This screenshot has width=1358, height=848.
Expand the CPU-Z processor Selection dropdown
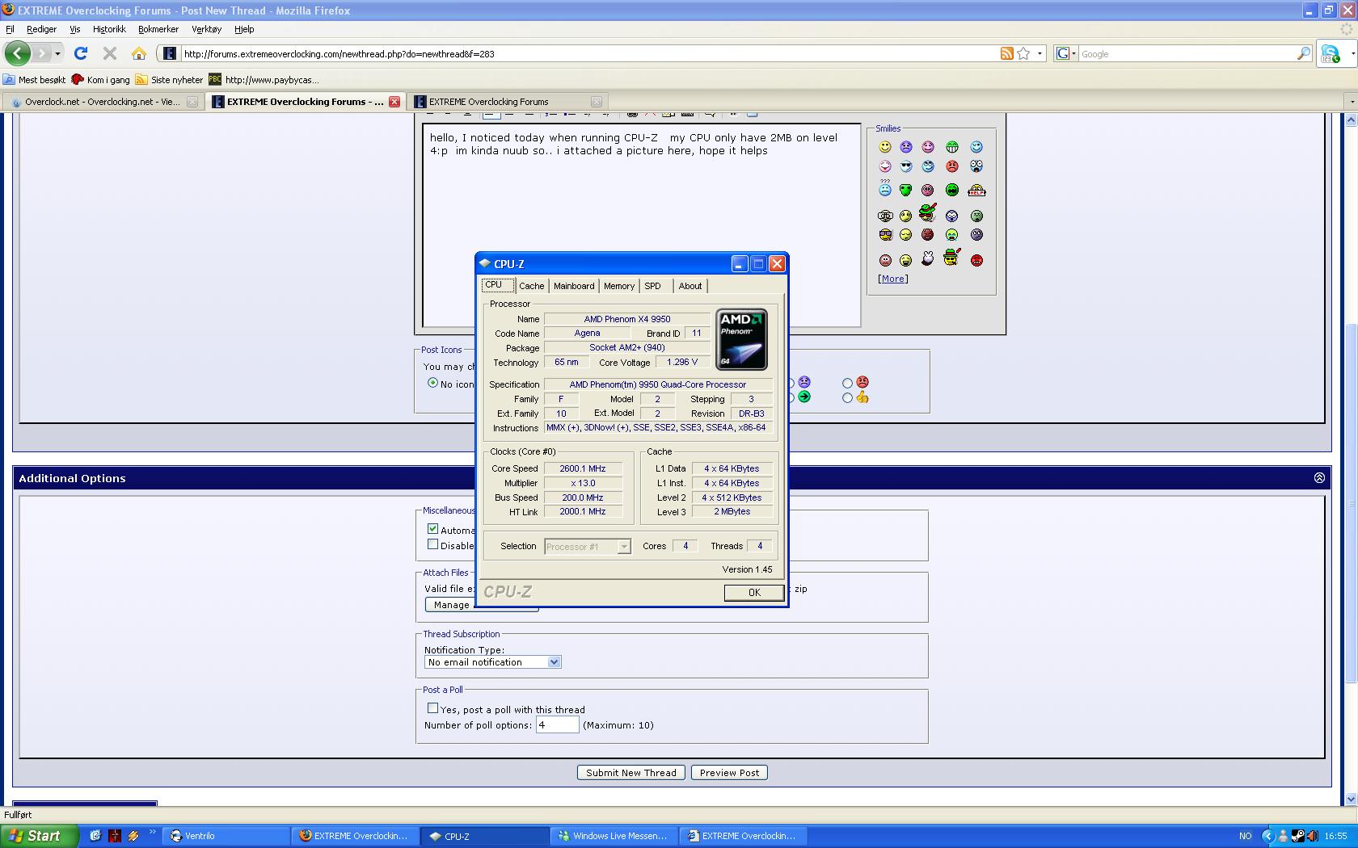click(x=623, y=547)
